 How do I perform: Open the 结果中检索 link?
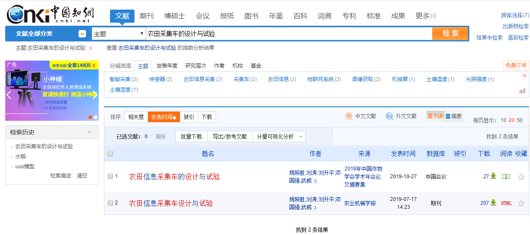pyautogui.click(x=489, y=38)
